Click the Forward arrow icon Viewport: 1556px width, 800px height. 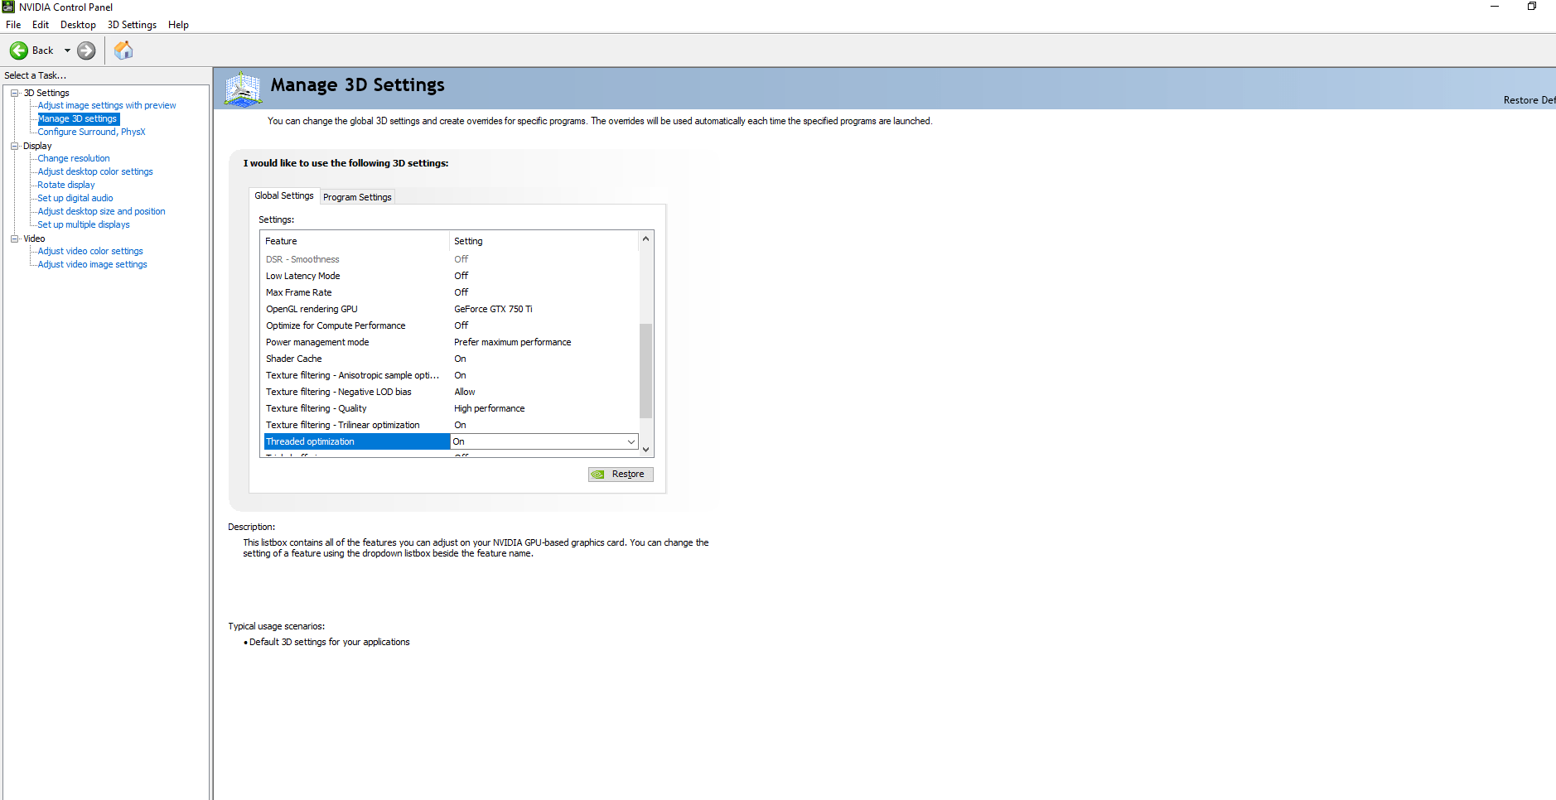click(x=86, y=51)
